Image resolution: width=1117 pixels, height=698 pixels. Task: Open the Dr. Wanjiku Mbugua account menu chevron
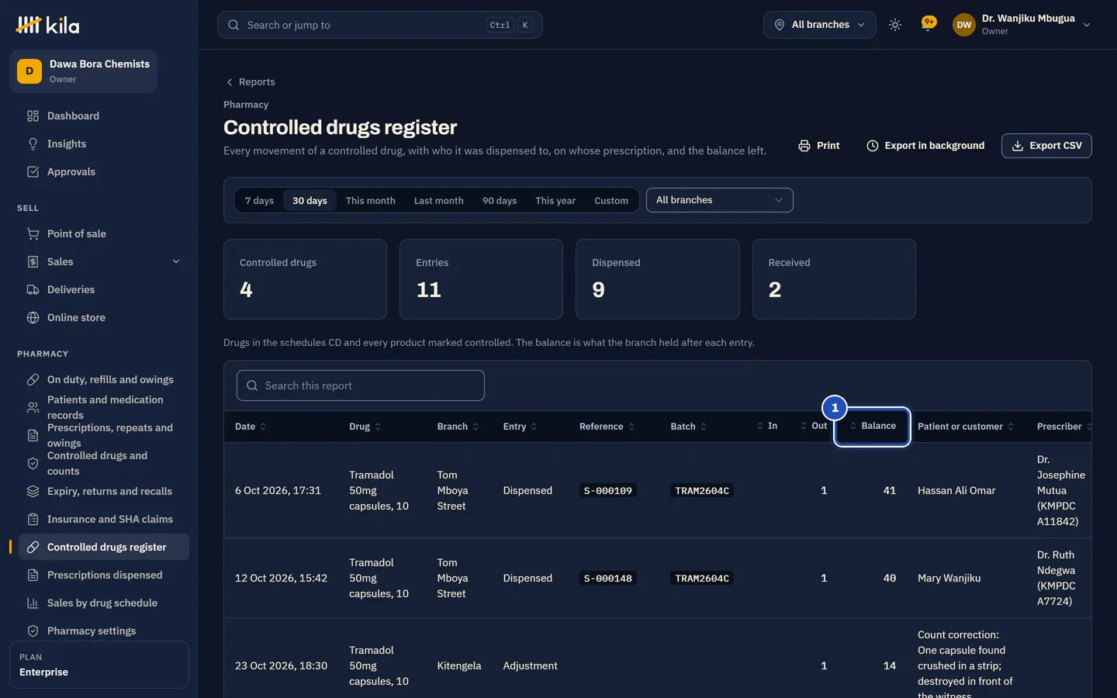(x=1087, y=25)
